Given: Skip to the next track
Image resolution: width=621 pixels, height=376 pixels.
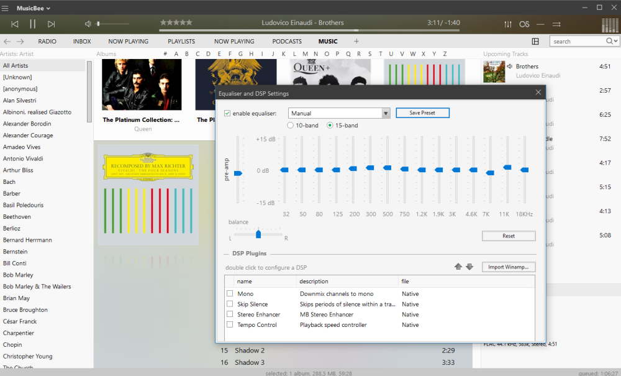Looking at the screenshot, I should coord(51,24).
